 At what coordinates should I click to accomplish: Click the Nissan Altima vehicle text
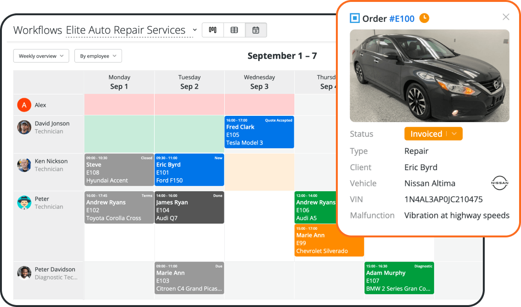[x=429, y=183]
